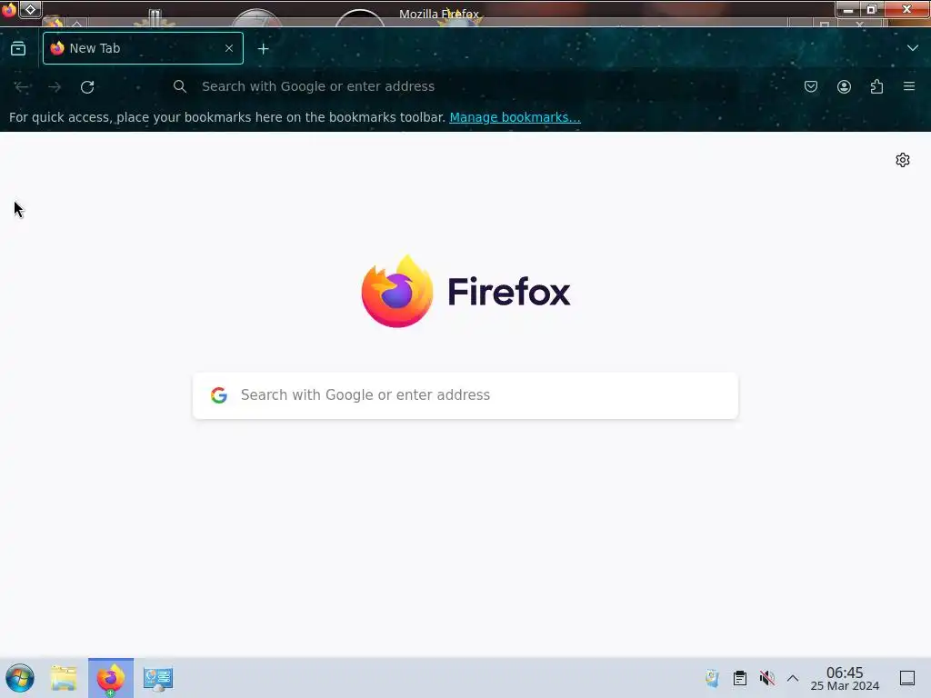Open the Extensions puzzle icon

pos(876,86)
